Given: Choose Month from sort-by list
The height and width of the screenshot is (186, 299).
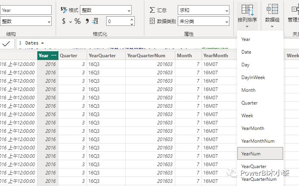Looking at the screenshot, I should 260,90.
